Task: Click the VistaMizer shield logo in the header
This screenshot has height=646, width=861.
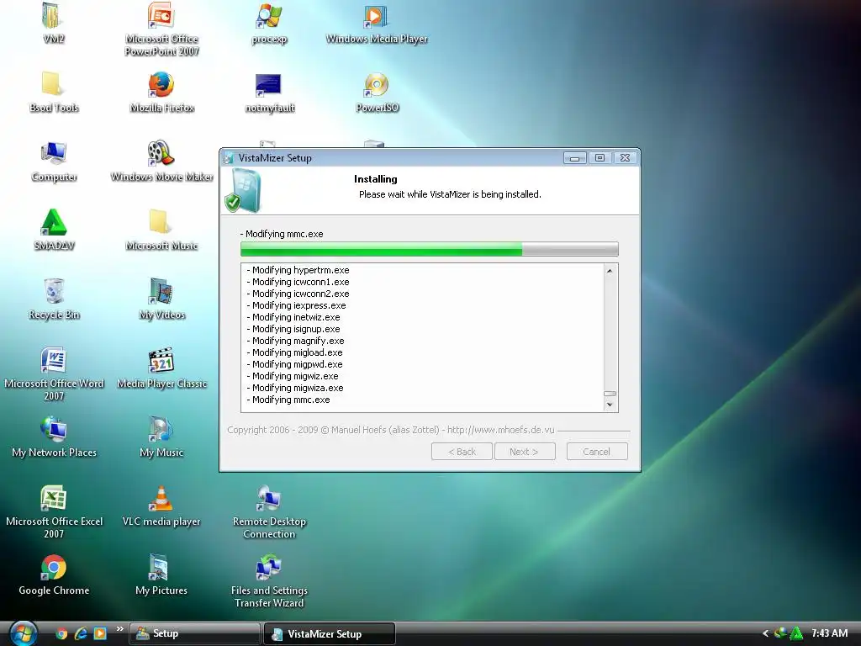Action: coord(243,191)
